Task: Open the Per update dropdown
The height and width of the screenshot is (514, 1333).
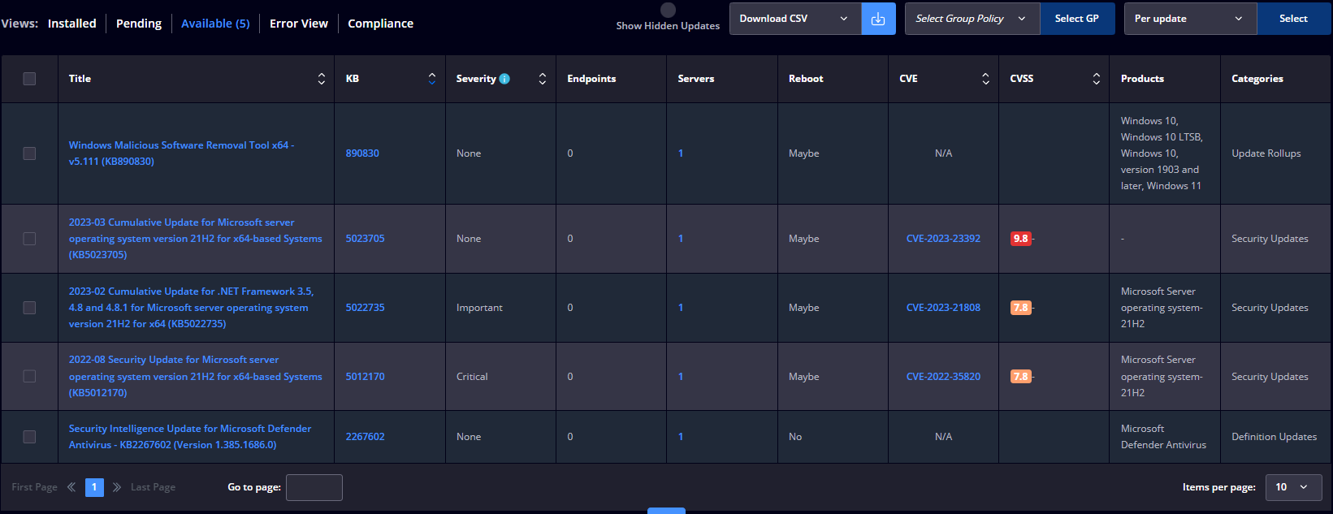Action: point(1190,19)
